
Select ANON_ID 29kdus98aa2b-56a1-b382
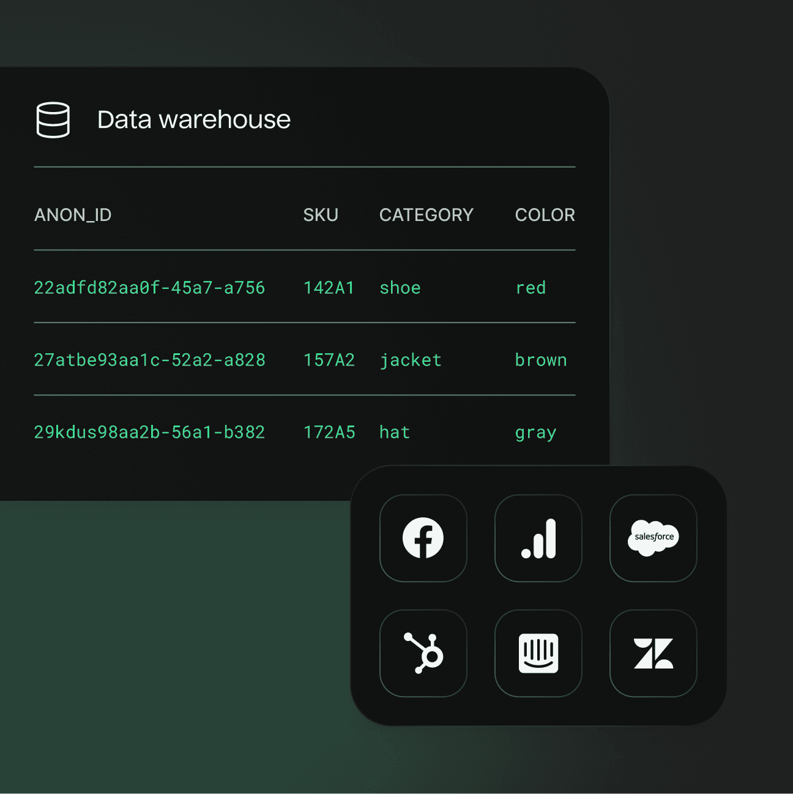(149, 432)
